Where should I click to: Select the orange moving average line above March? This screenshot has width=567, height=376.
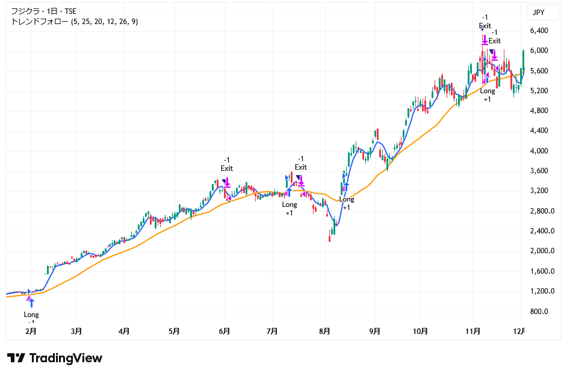pos(76,277)
